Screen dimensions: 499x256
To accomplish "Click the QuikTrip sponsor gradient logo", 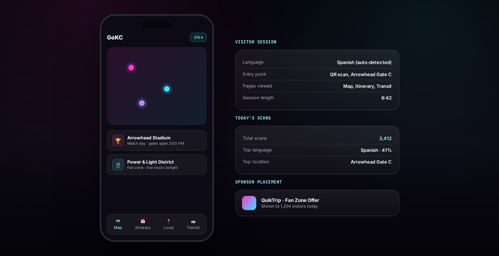I will (x=249, y=203).
